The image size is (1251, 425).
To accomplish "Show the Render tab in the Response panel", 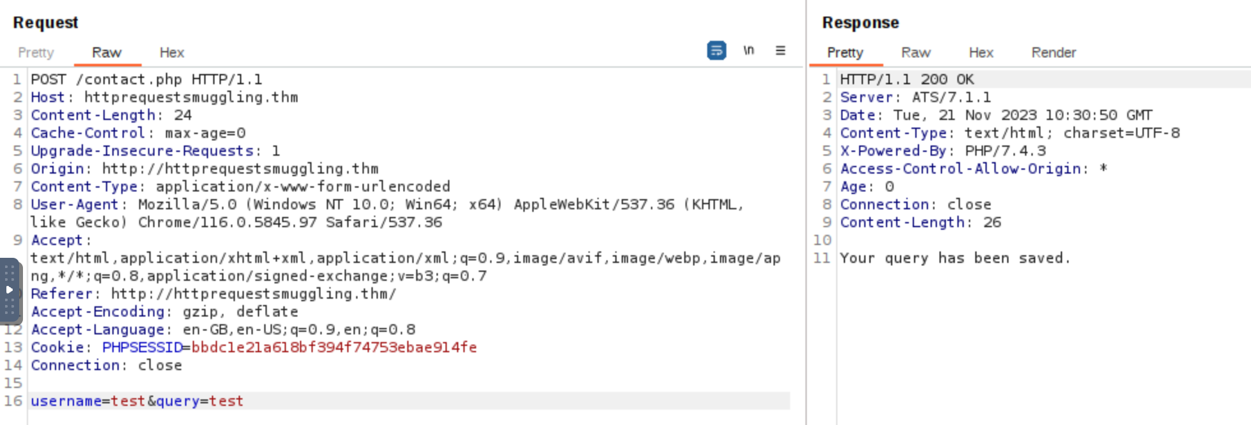I will pos(1053,53).
